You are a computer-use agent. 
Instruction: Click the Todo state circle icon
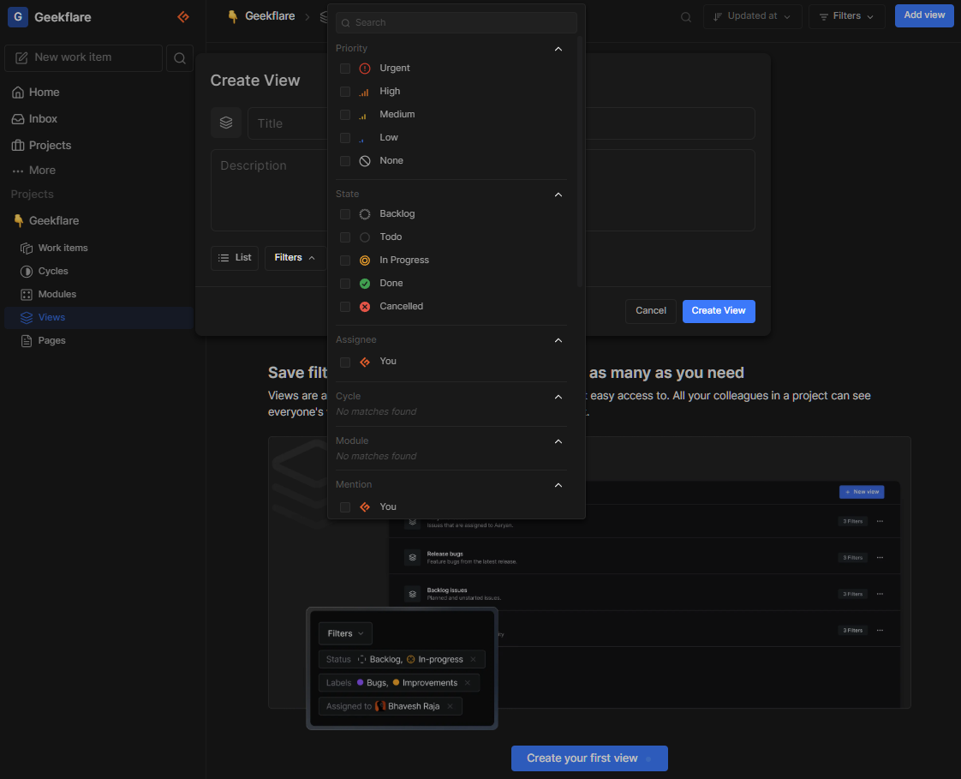click(x=365, y=237)
